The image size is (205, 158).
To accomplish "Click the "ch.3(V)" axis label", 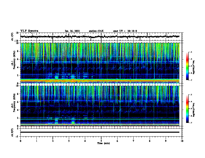I will [12, 133].
